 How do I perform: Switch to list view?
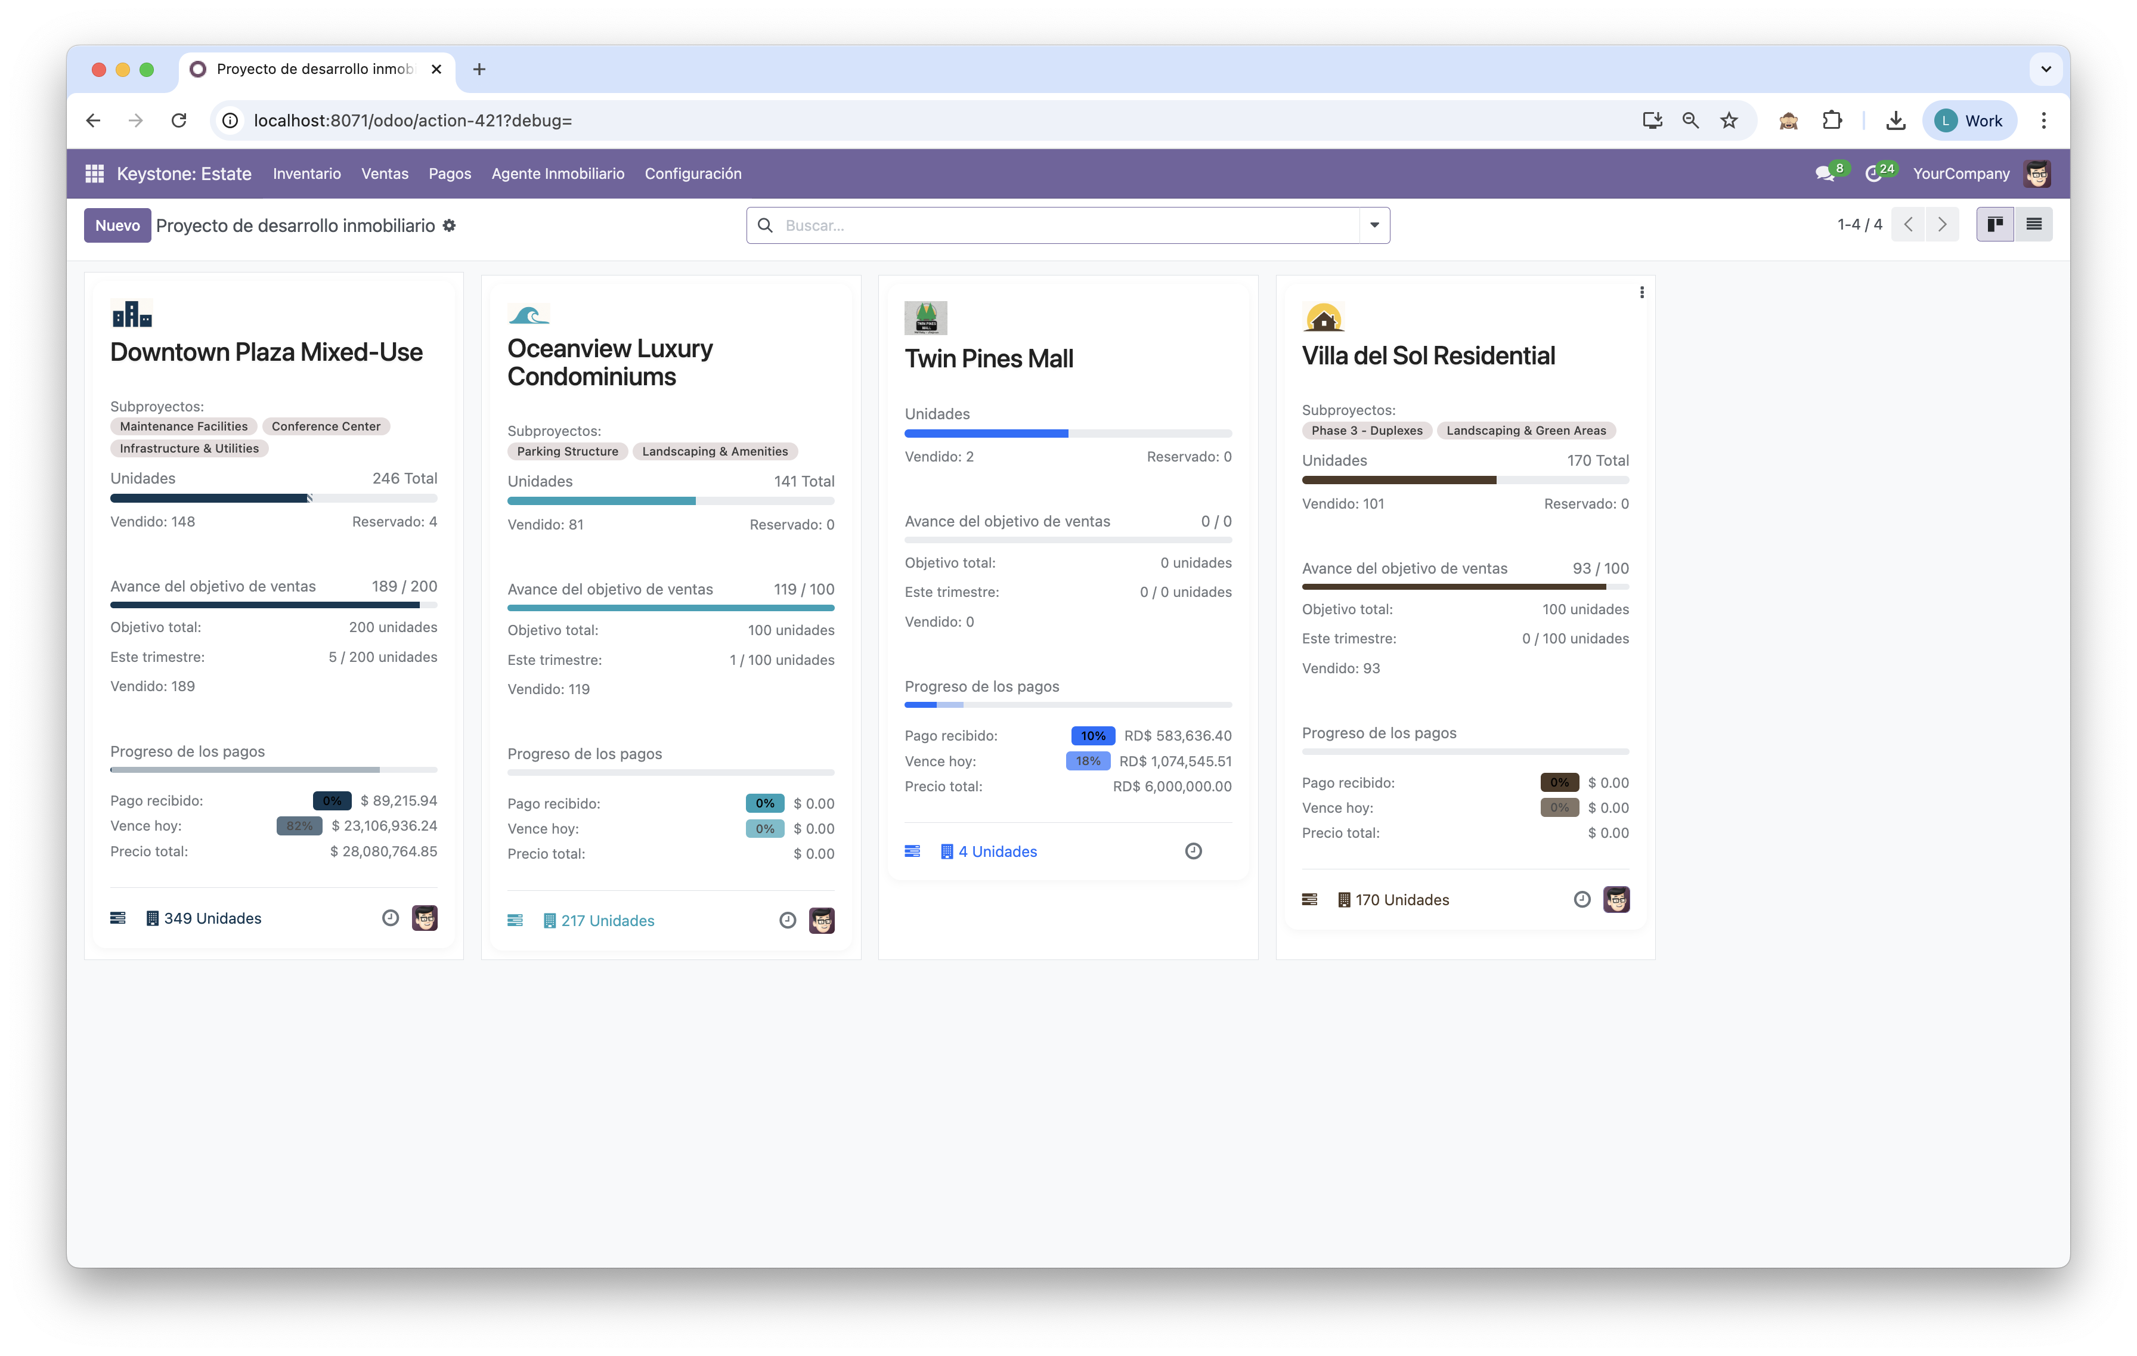point(2034,225)
